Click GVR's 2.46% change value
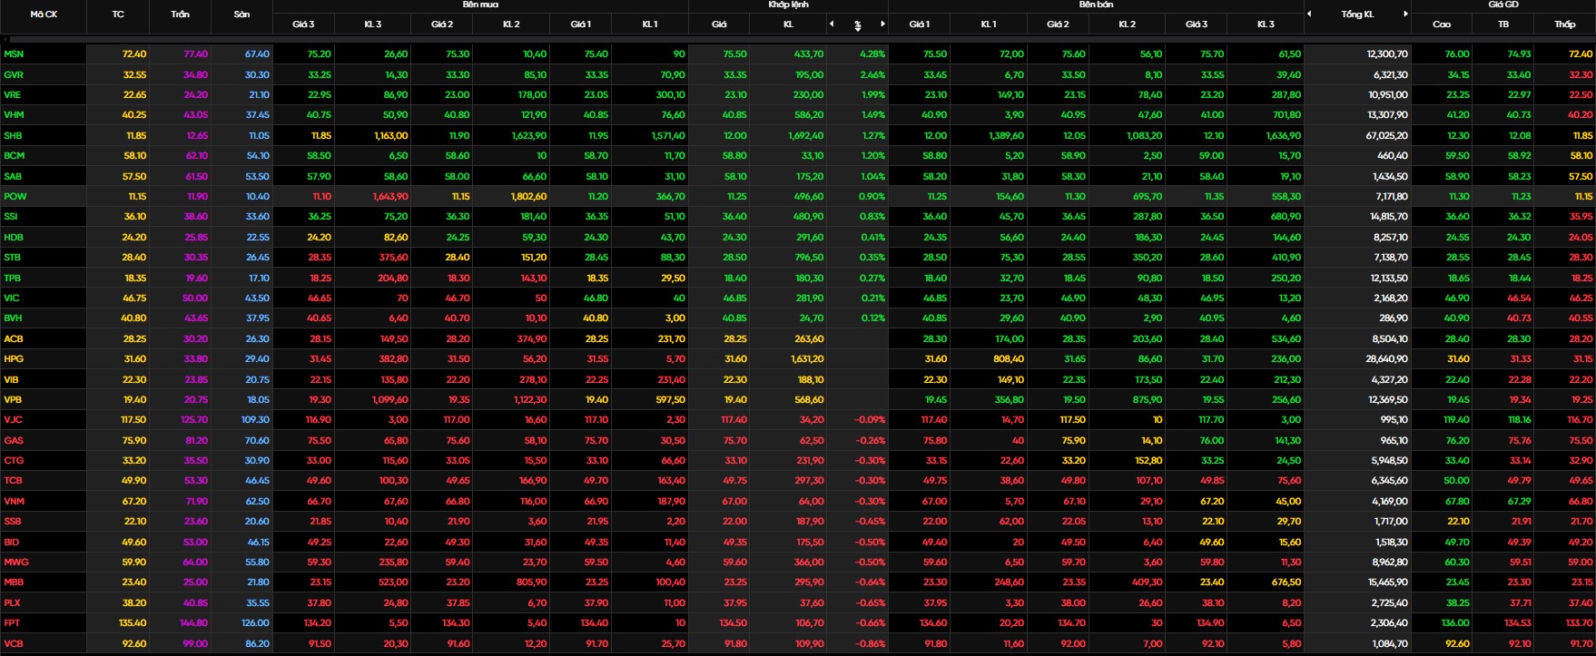Image resolution: width=1596 pixels, height=656 pixels. point(872,74)
